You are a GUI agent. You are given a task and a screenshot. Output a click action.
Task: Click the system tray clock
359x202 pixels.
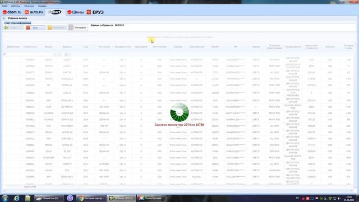[x=349, y=198]
